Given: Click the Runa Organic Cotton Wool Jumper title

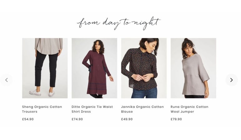Looking at the screenshot, I should point(189,109).
